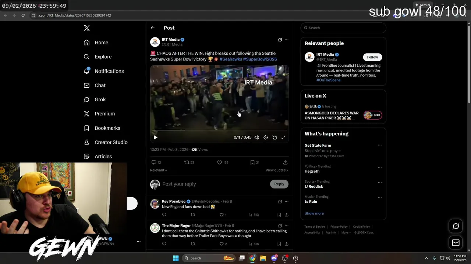Open Explore page
The height and width of the screenshot is (264, 471).
pos(98,57)
